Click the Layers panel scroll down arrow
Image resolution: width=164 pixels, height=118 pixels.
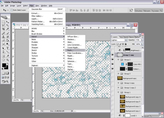[142, 116]
